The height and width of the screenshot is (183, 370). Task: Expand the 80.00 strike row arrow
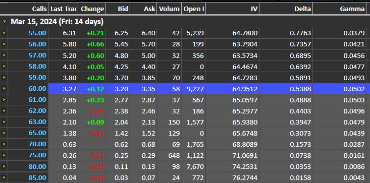coord(4,166)
